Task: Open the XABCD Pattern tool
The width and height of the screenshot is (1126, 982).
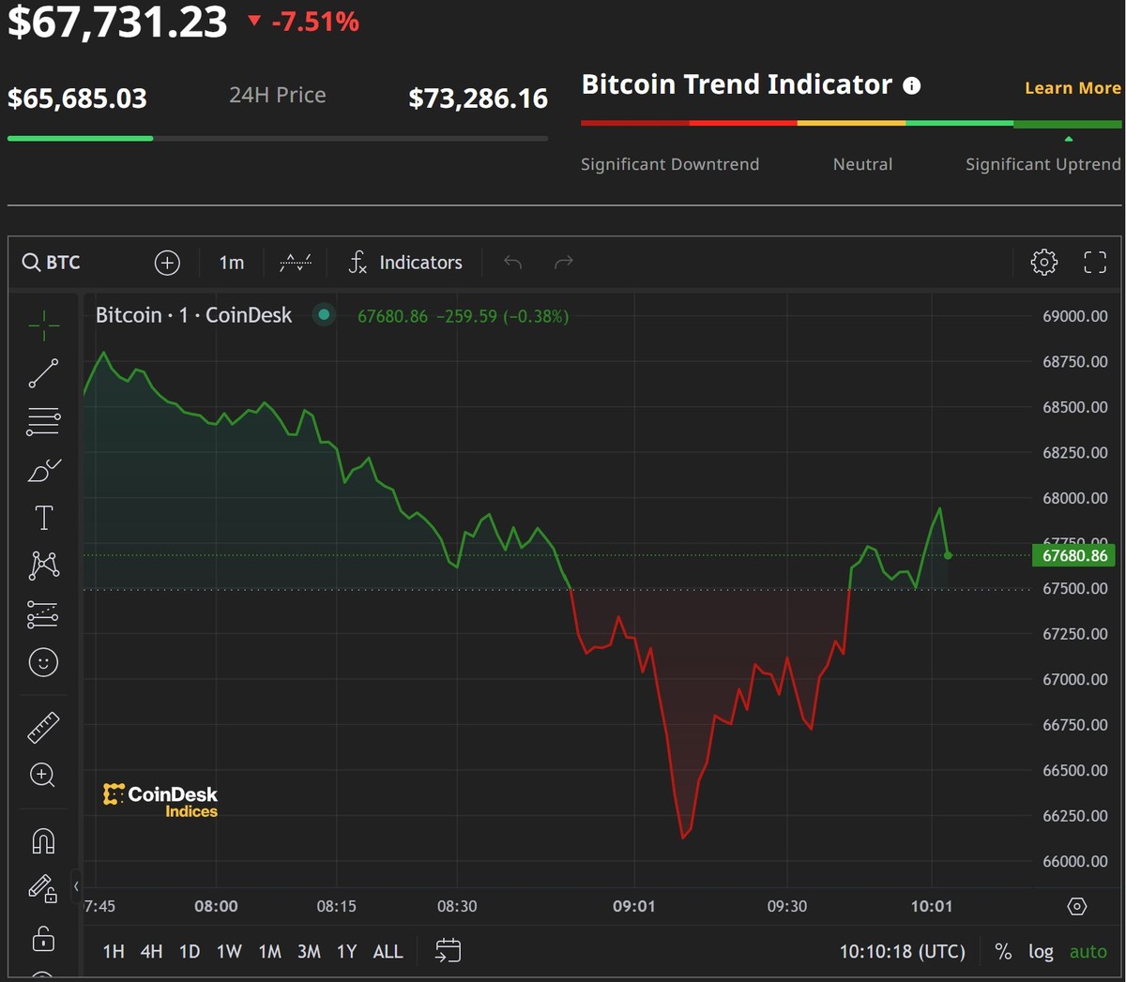Action: point(43,565)
